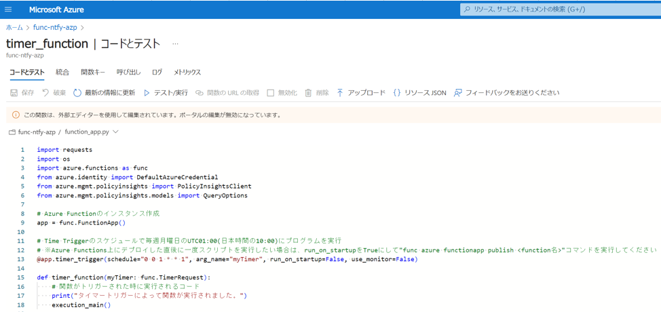The image size is (661, 312).
Task: Click the 'timer_function' page title
Action: click(x=47, y=44)
